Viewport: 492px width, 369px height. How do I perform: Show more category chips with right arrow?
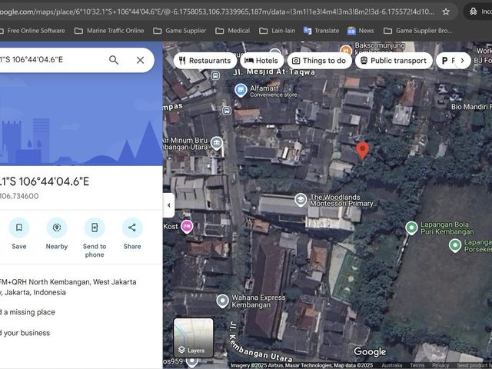pos(462,61)
